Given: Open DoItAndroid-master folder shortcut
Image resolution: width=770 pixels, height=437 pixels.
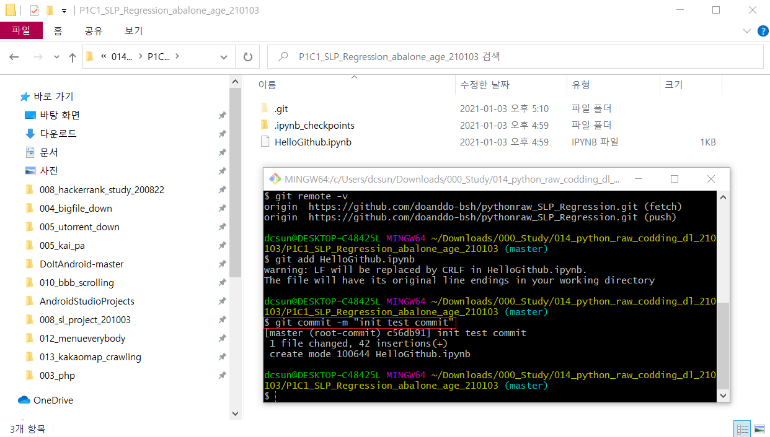Looking at the screenshot, I should pos(81,264).
